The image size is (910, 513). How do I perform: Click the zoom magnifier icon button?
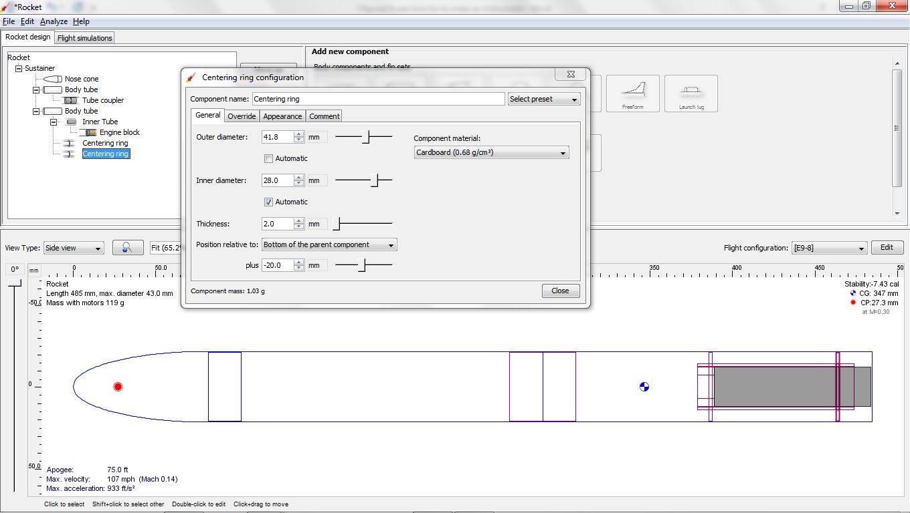coord(128,248)
